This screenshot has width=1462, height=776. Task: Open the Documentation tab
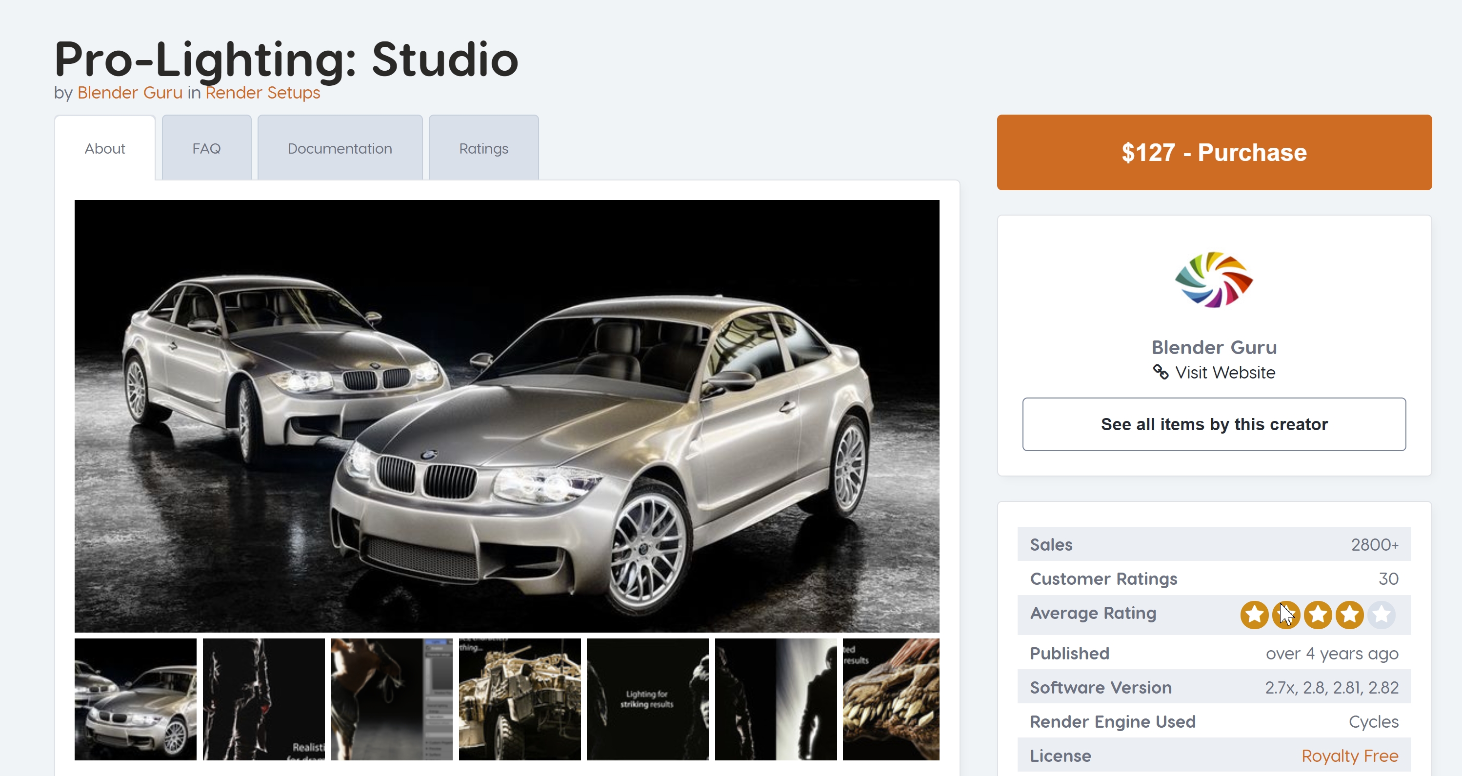(340, 149)
